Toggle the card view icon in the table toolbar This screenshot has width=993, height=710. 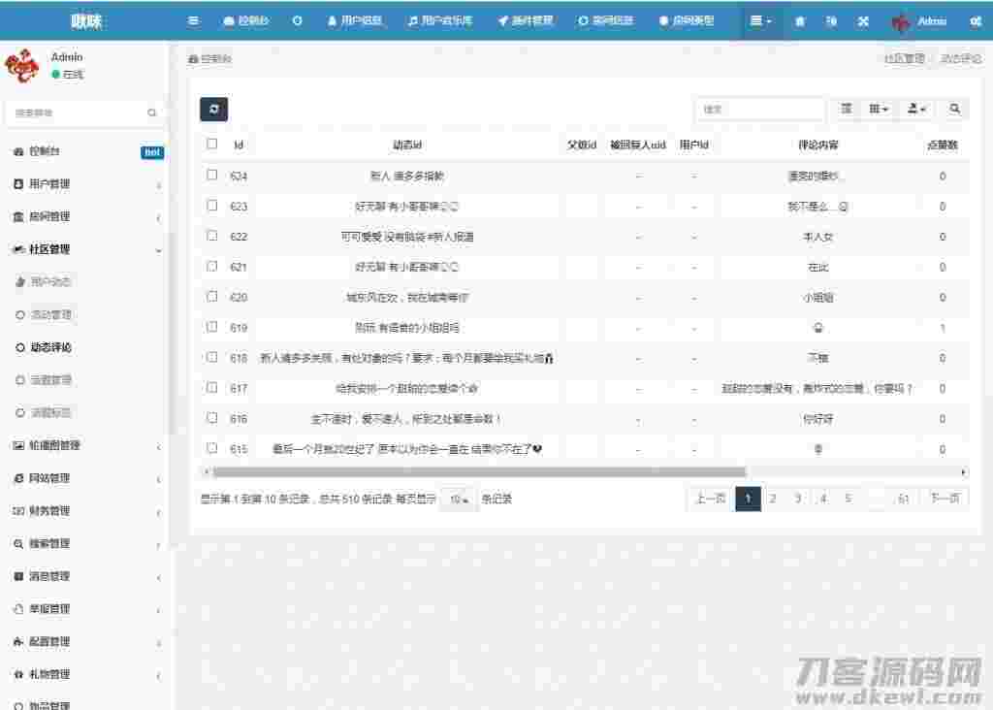(846, 109)
